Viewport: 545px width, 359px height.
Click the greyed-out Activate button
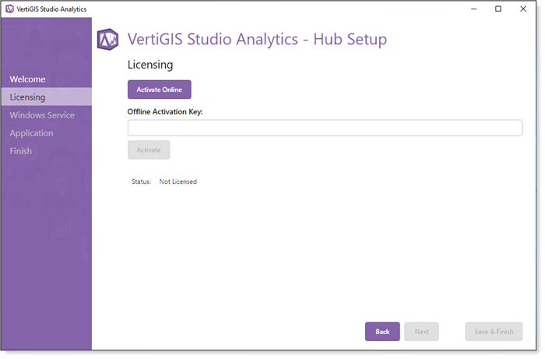[x=149, y=150]
